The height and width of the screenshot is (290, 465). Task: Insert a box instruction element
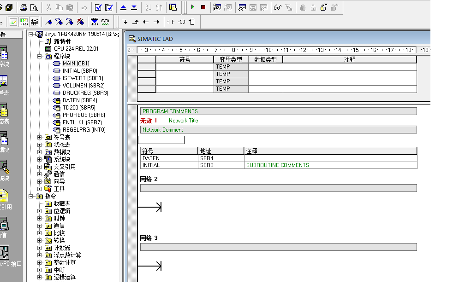click(192, 22)
